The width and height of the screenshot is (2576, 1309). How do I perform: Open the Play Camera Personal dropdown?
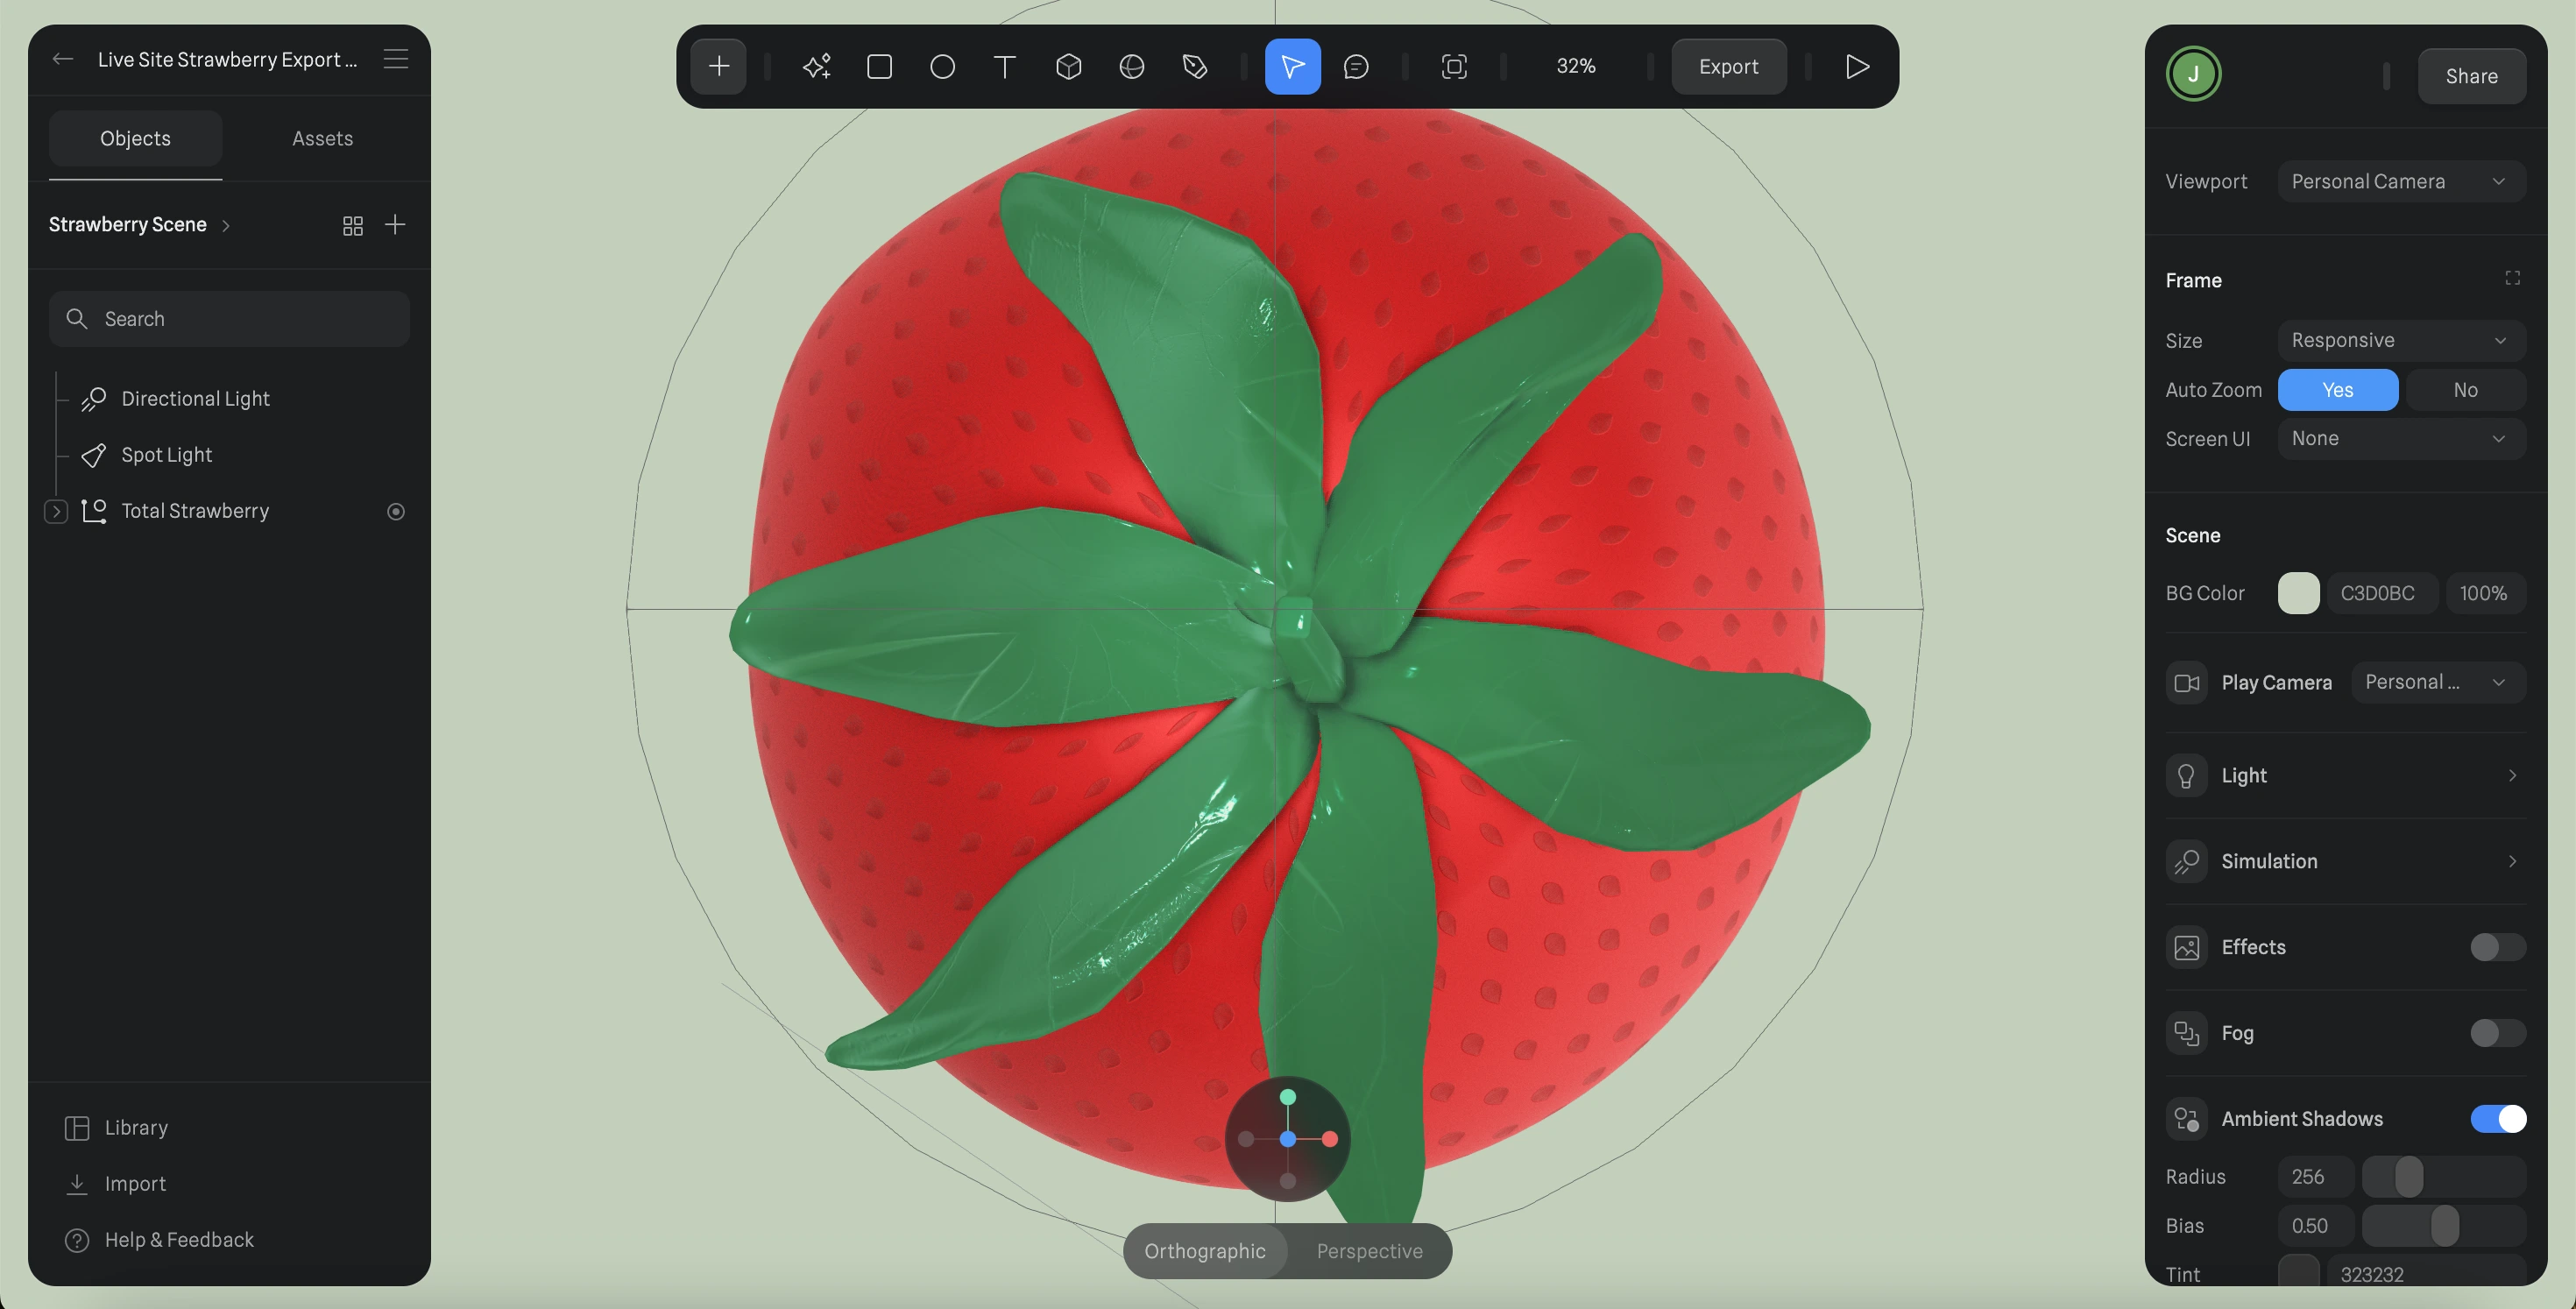pyautogui.click(x=2438, y=682)
